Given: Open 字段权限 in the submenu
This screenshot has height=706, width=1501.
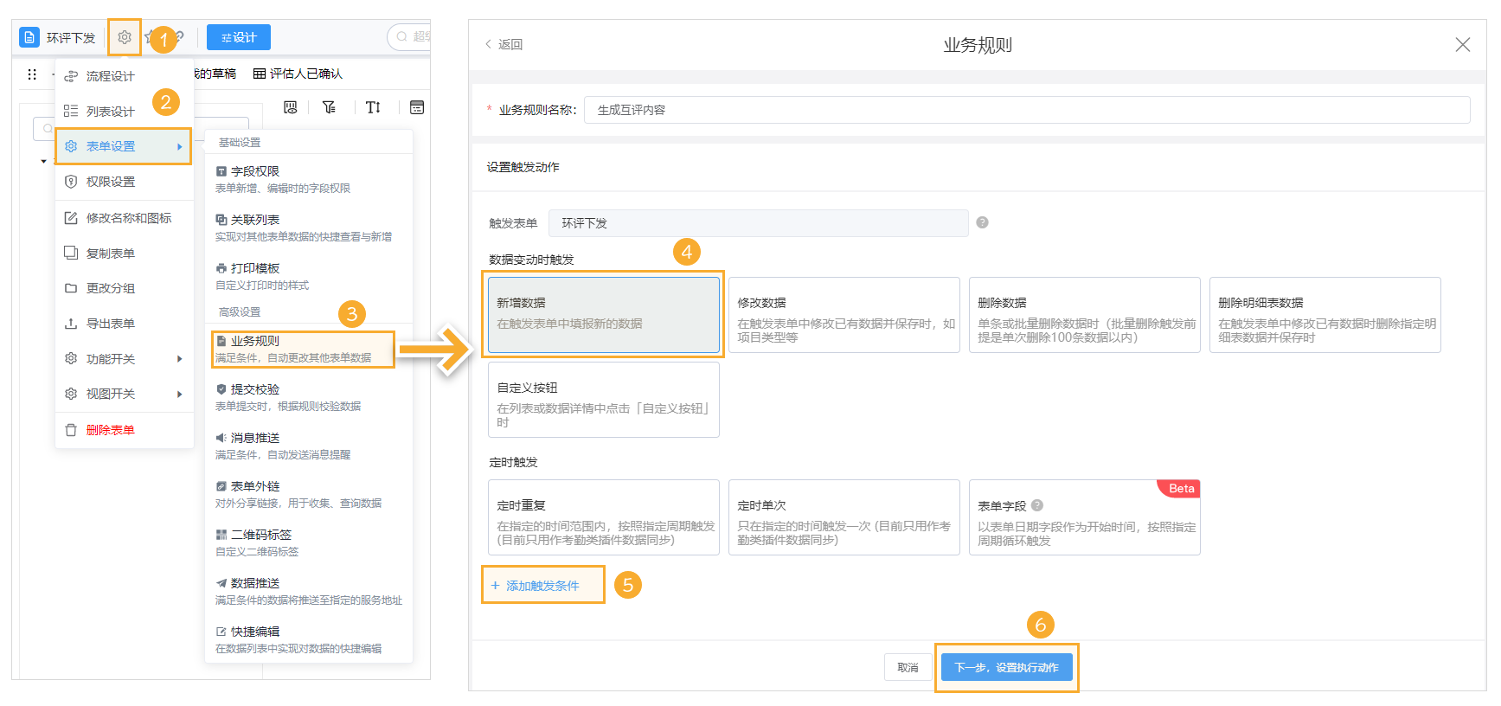Looking at the screenshot, I should tap(308, 179).
